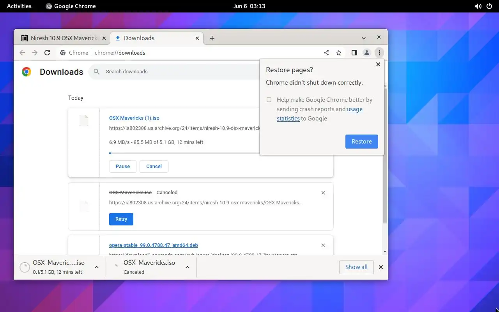The image size is (499, 312).
Task: Dismiss the Restore pages popup
Action: [378, 64]
